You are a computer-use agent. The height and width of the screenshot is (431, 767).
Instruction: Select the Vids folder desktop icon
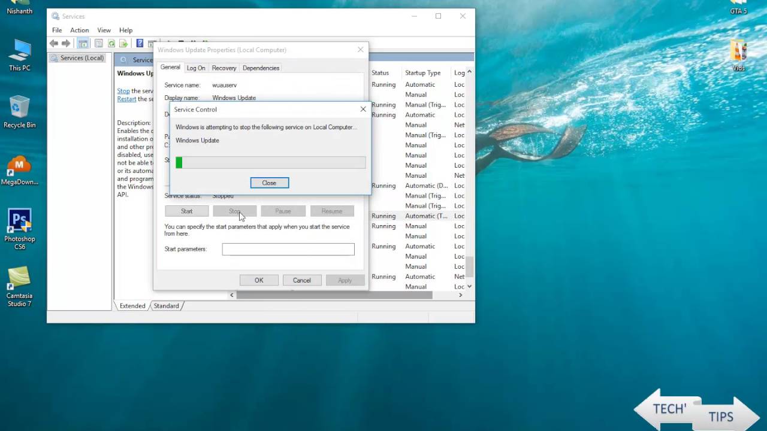click(x=739, y=55)
